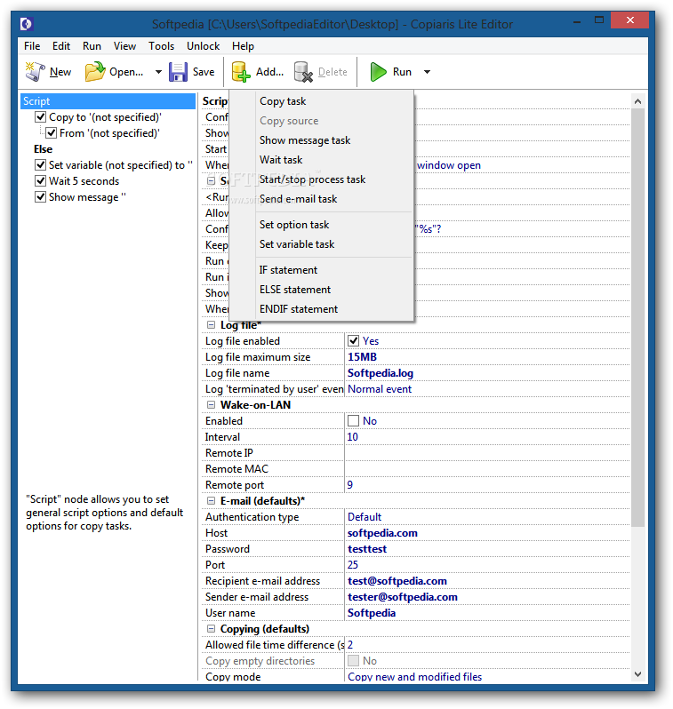Click the Delete icon in toolbar
673x709 pixels.
click(x=303, y=72)
